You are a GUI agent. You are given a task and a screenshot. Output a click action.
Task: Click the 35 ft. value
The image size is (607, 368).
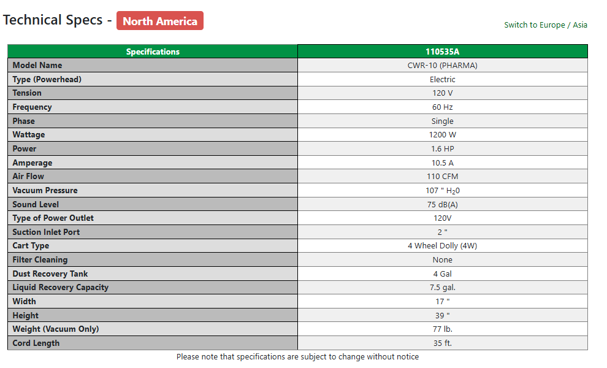443,343
